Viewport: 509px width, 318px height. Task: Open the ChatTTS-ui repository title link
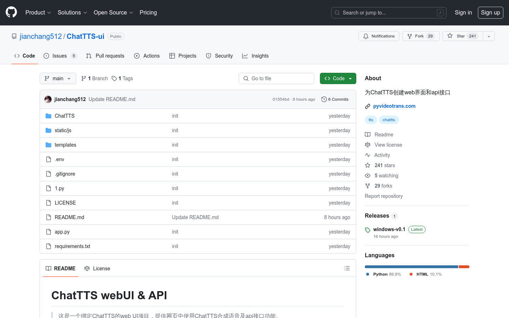coord(86,36)
